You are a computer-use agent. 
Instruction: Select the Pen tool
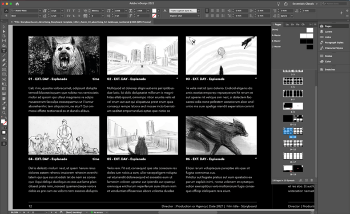4,60
